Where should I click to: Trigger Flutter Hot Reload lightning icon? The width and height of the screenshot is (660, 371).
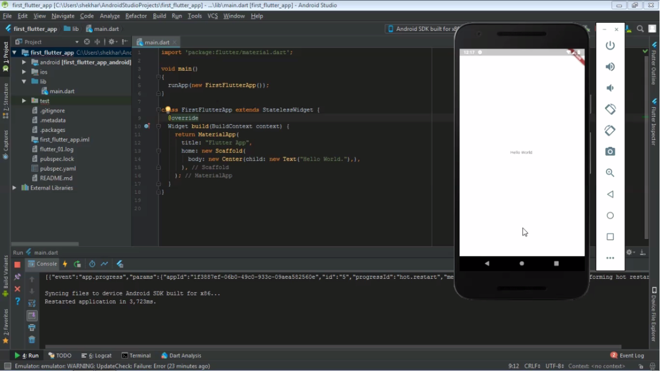pos(65,264)
